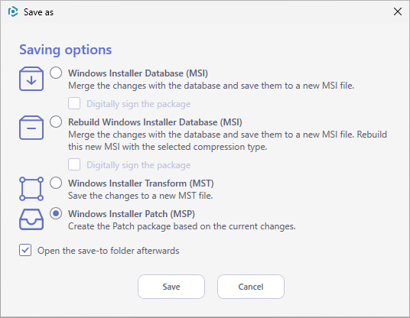Viewport: 410px width, 318px height.
Task: Click the MSP patch tray icon
Action: pyautogui.click(x=31, y=219)
